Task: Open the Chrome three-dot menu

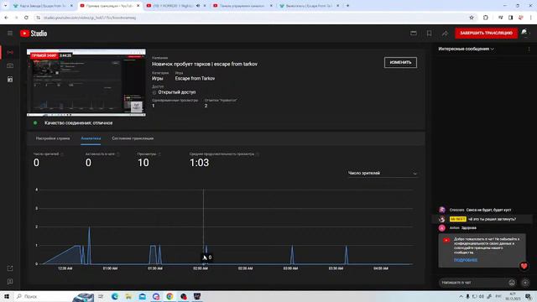Action: [x=530, y=18]
